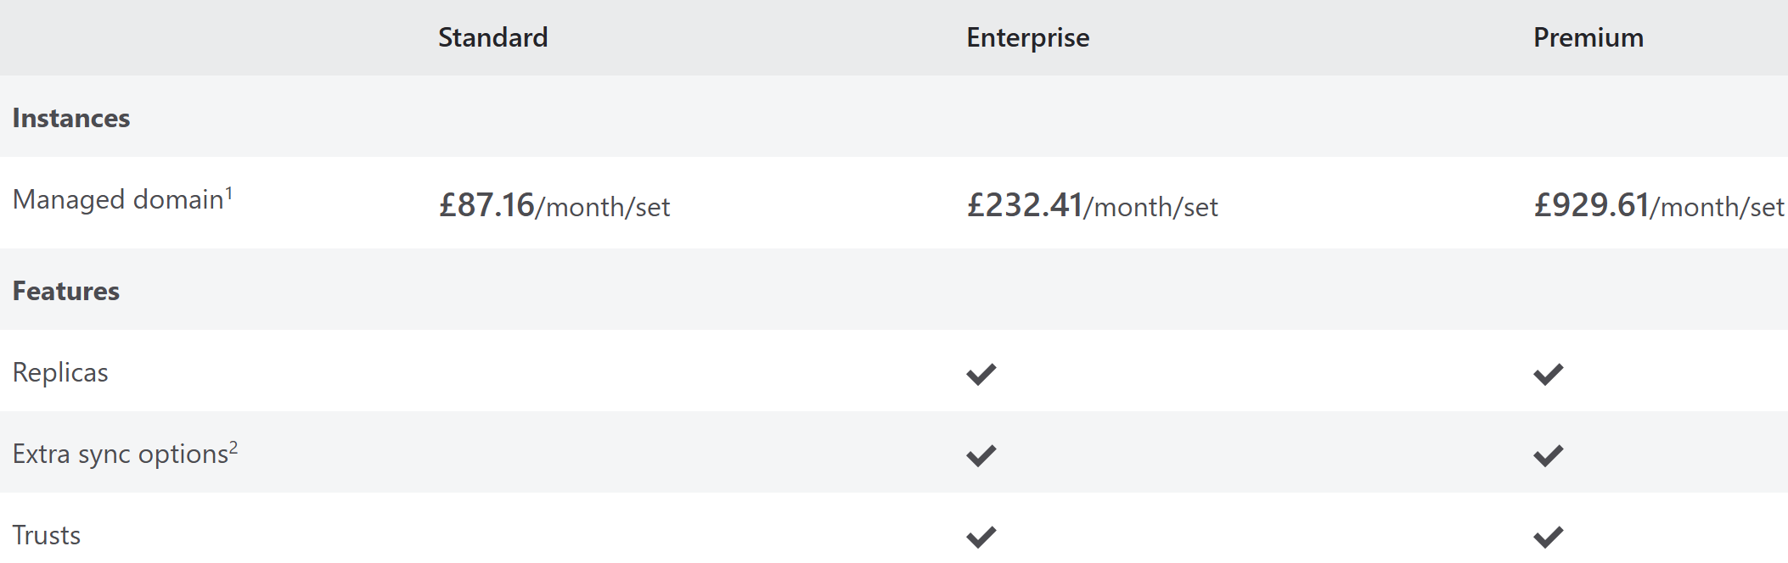Select the Managed domain row label
1788x563 pixels.
118,199
